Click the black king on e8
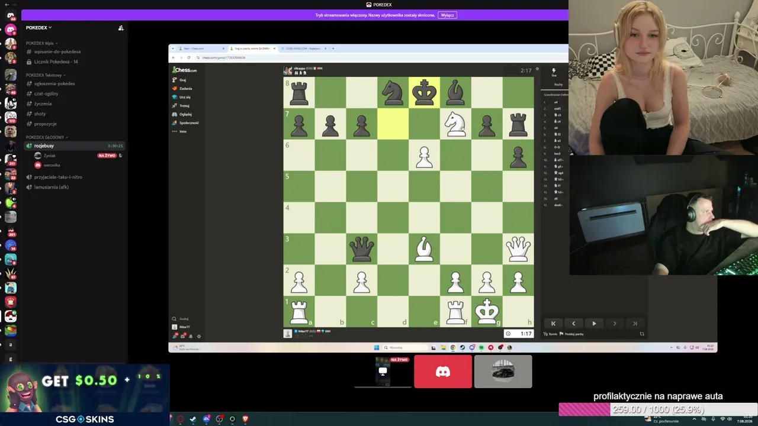The image size is (758, 426). pyautogui.click(x=424, y=92)
